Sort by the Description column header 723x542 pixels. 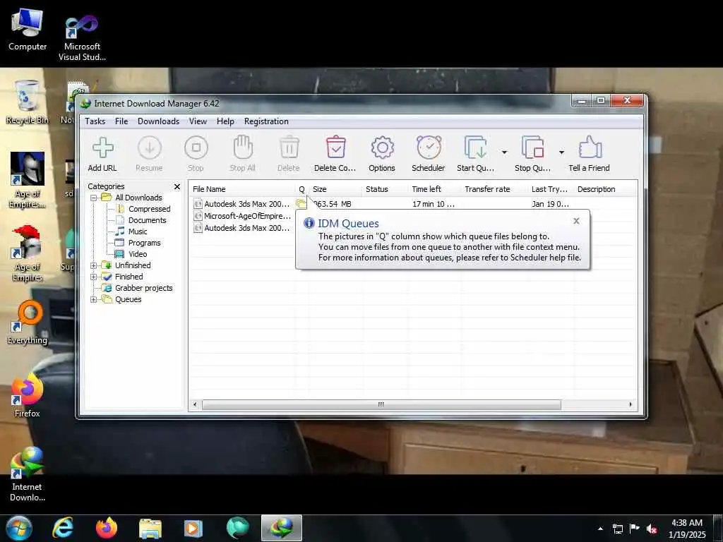pos(605,189)
